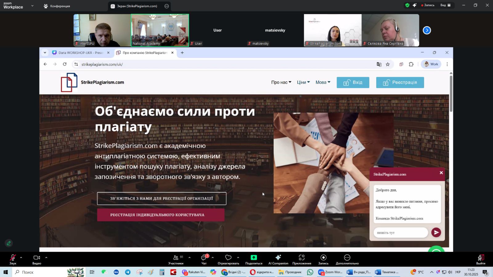Image resolution: width=493 pixels, height=277 pixels.
Task: Open the annotation pencil tool
Action: pos(9,243)
